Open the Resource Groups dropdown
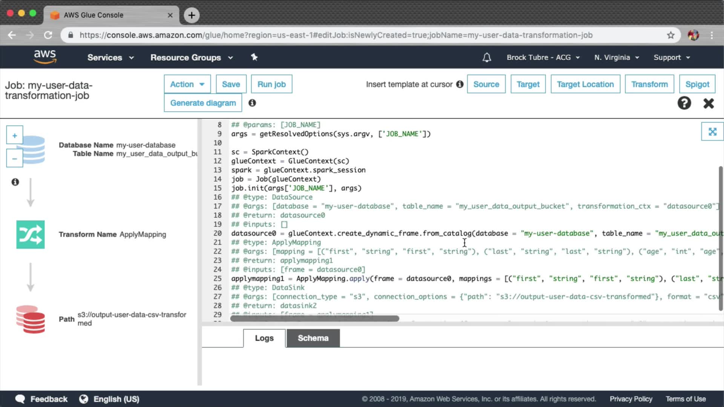Image resolution: width=724 pixels, height=407 pixels. click(x=192, y=57)
